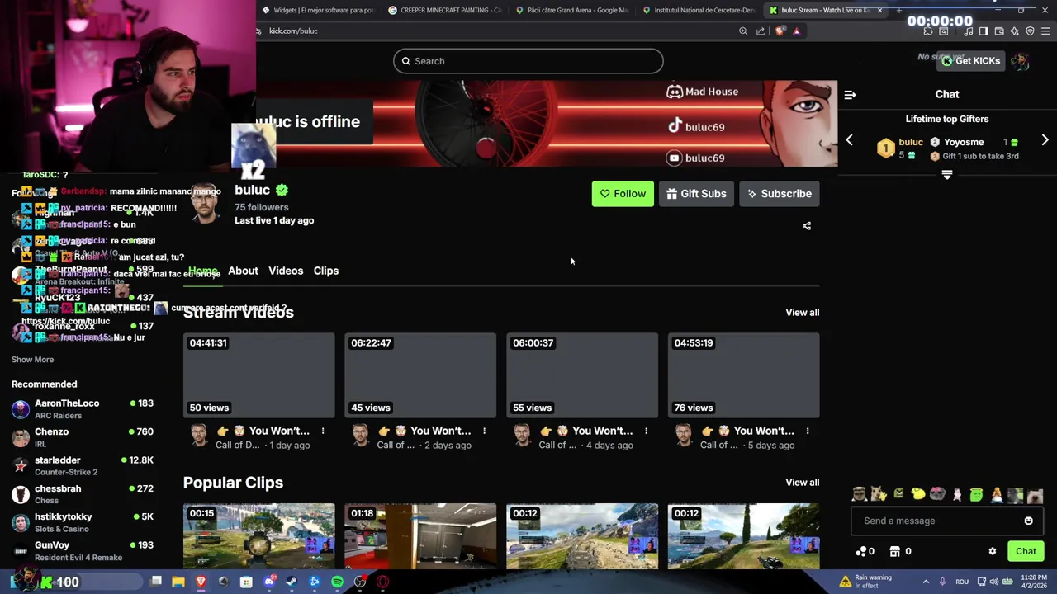
Task: Open Spotify from taskbar
Action: 337,582
